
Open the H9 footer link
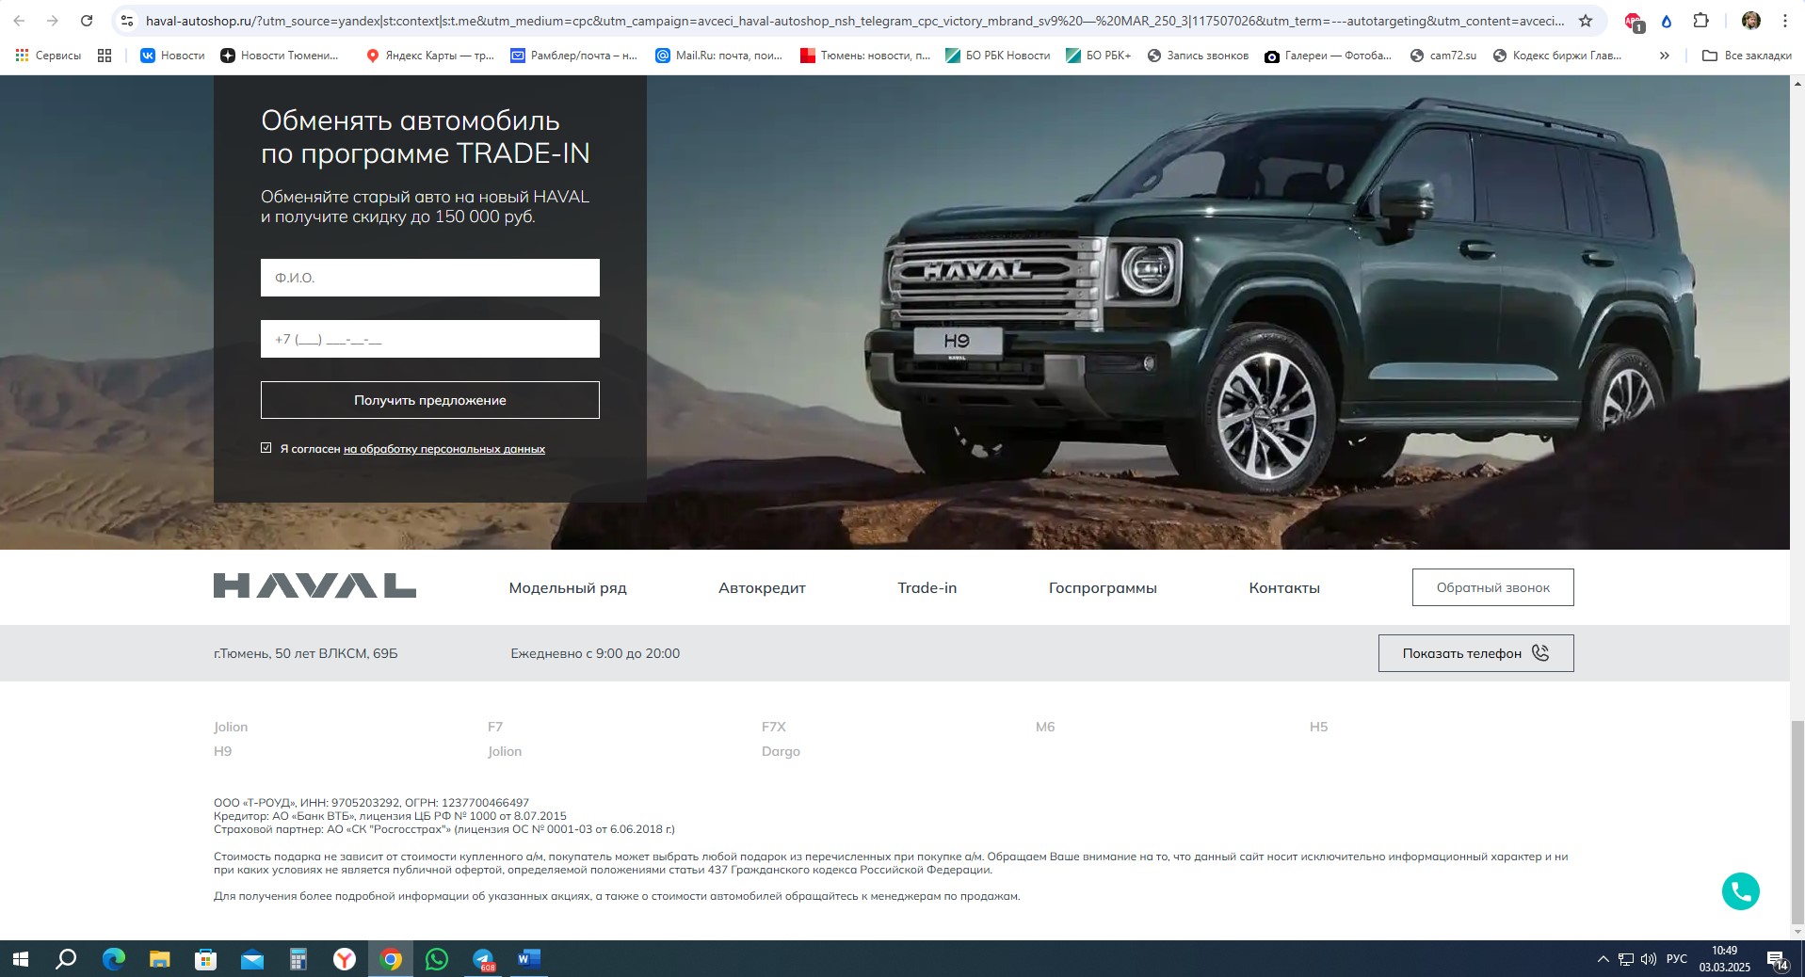click(x=222, y=751)
